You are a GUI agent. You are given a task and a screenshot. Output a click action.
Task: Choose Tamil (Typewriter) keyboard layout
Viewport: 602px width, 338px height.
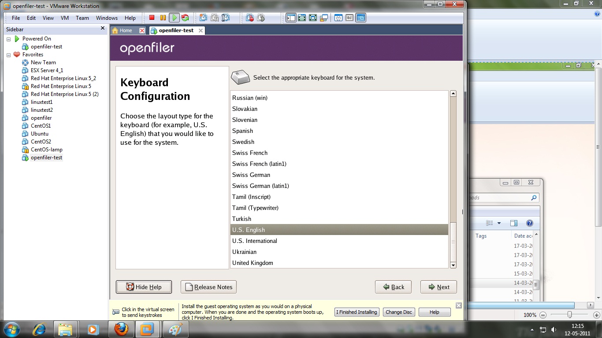tap(339, 208)
